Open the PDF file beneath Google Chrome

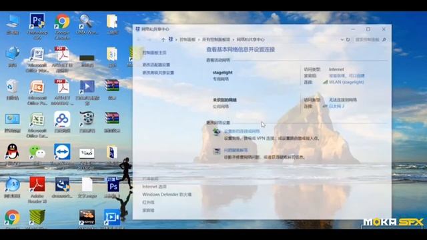(x=62, y=53)
